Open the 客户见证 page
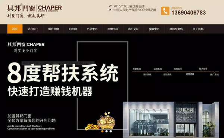The image size is (224, 138). 133,29
